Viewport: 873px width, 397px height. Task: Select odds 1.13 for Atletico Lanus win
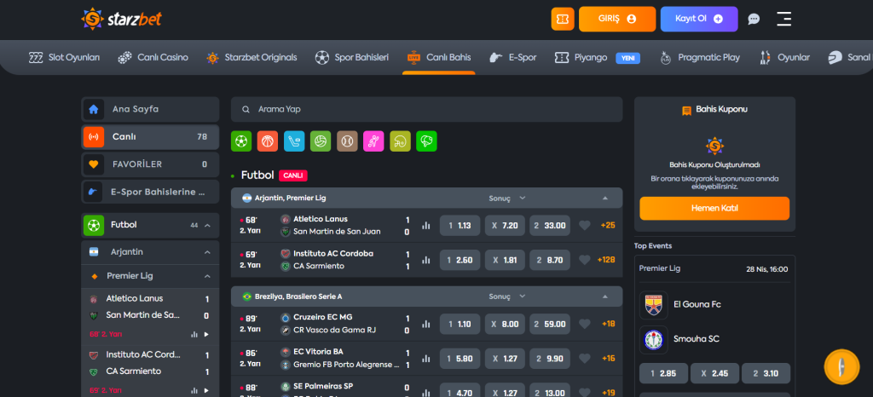[x=460, y=226]
